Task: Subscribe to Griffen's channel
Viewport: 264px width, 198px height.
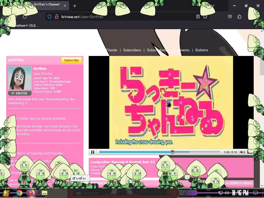Action: [71, 60]
